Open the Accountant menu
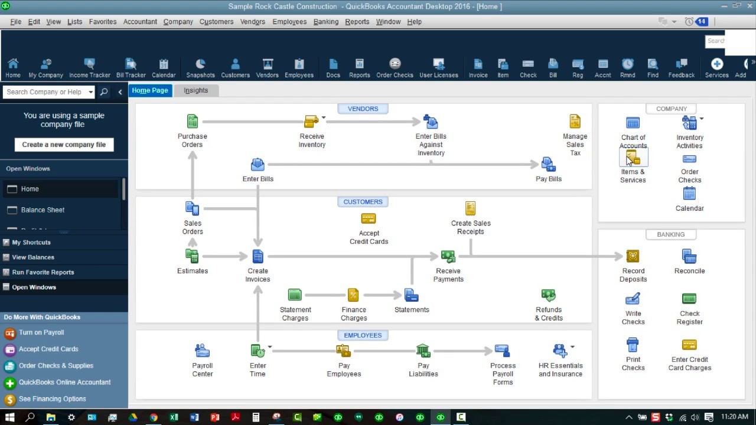 click(x=140, y=22)
